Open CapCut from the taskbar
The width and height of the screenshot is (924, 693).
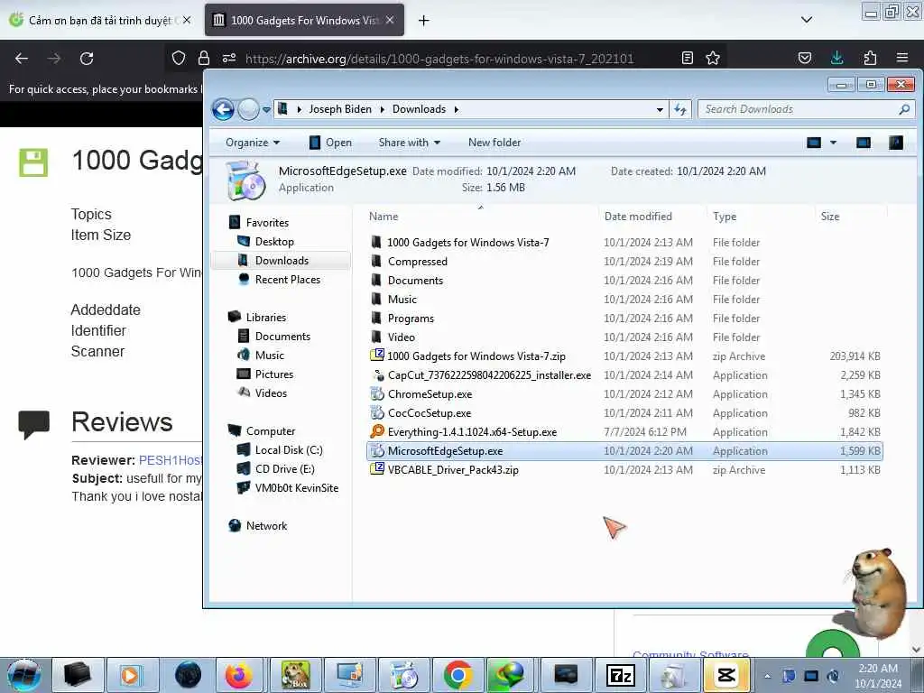tap(726, 675)
